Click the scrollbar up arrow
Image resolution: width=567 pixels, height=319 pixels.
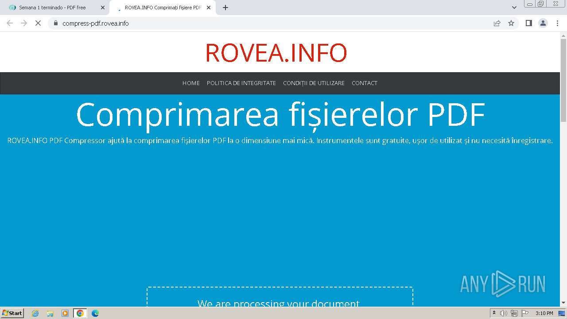(x=563, y=35)
